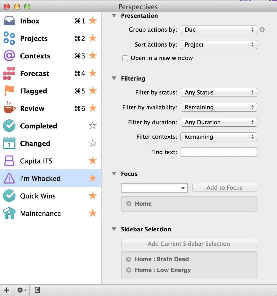This screenshot has height=296, width=277.
Task: Toggle favorite star for Flagged
Action: 93,91
